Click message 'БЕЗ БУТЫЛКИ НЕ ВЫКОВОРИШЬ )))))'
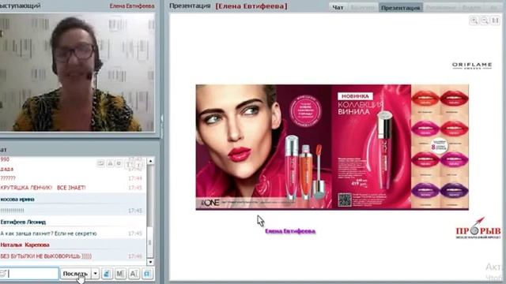506x284 pixels. tap(46, 256)
